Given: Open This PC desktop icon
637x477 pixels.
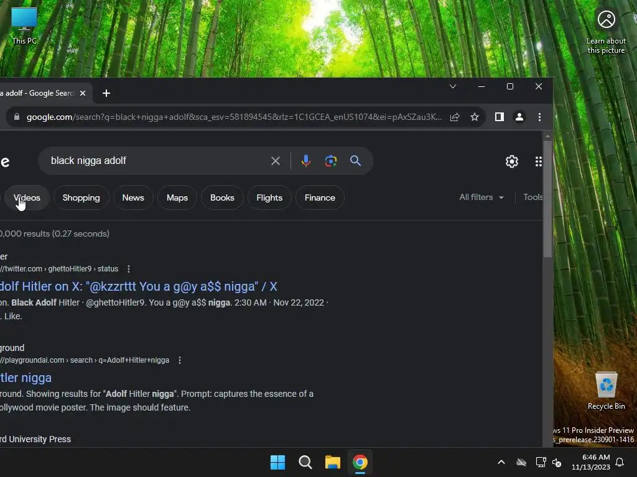Looking at the screenshot, I should pyautogui.click(x=24, y=25).
